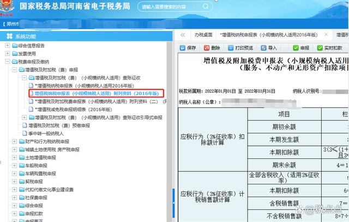Click the 不含税销售额 table cell
The width and height of the screenshot is (349, 222).
[x=284, y=216]
